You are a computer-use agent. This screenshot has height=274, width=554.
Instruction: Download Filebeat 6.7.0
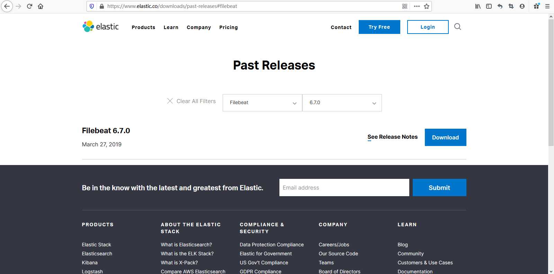click(x=446, y=137)
